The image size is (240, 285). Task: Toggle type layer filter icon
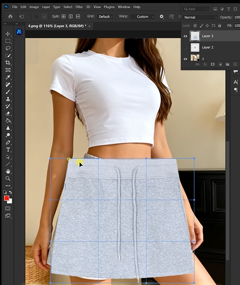click(x=229, y=9)
